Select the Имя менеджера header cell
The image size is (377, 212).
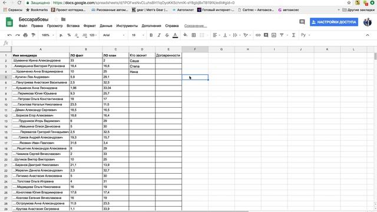(x=41, y=55)
